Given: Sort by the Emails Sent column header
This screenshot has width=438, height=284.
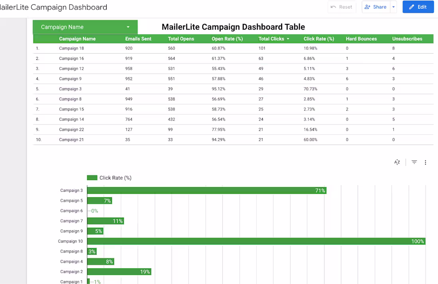Looking at the screenshot, I should tap(139, 39).
